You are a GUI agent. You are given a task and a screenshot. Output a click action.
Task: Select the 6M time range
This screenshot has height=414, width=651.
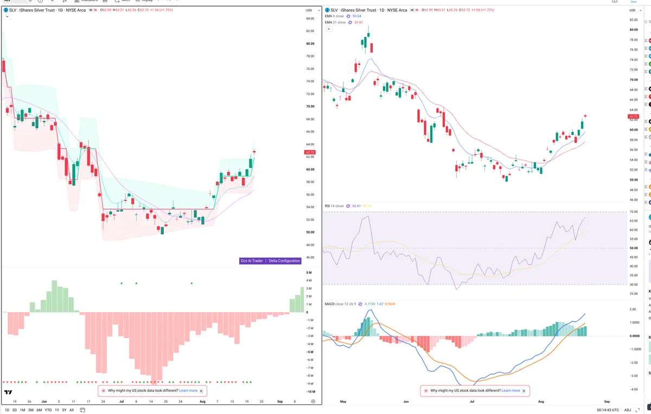[x=39, y=410]
